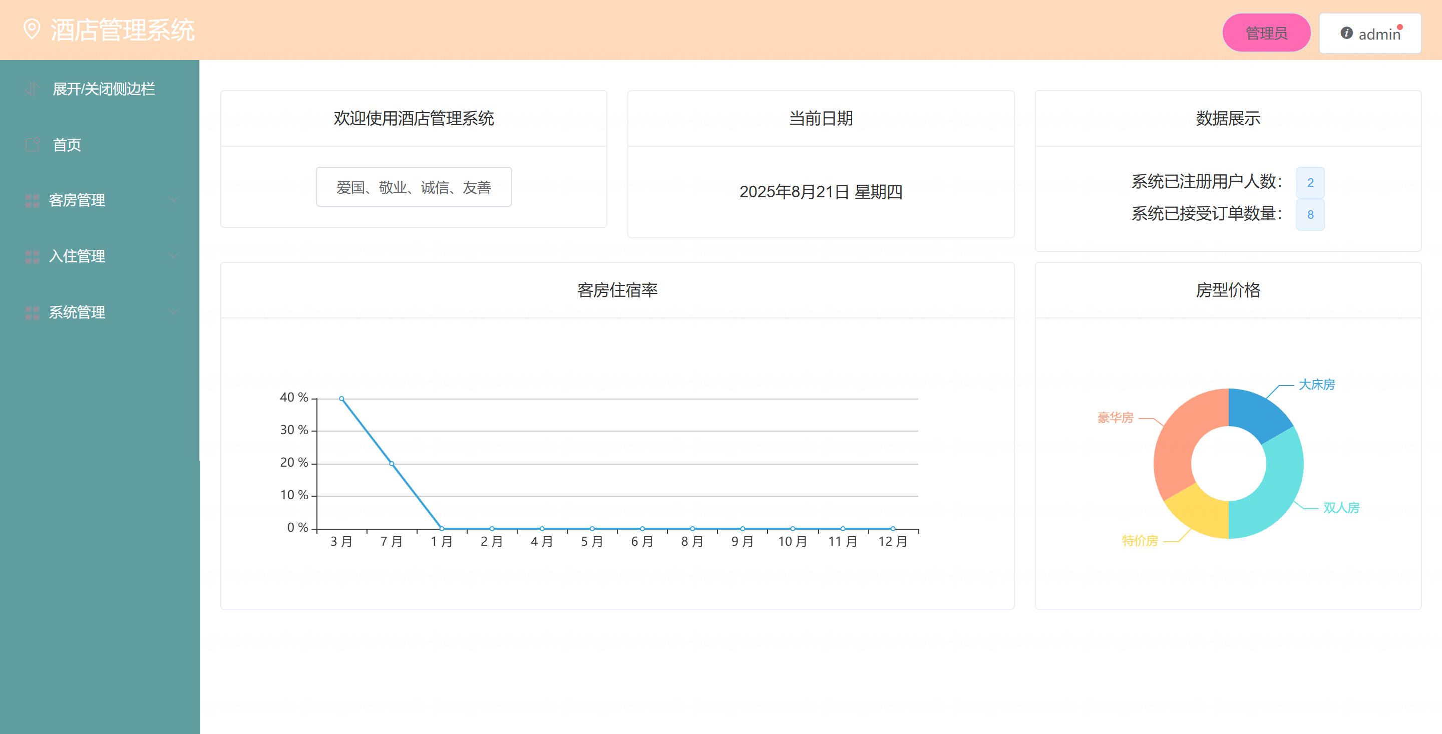Screen dimensions: 1442x734
Task: Click the location pin logo icon
Action: point(32,29)
